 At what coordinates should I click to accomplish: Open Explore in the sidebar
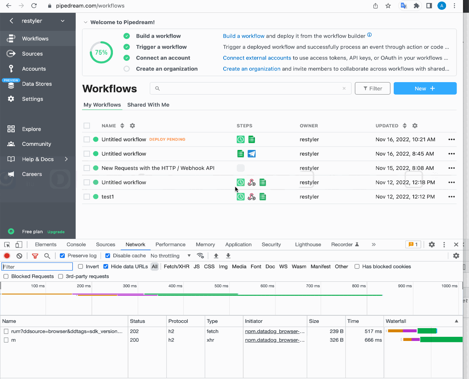(x=38, y=129)
